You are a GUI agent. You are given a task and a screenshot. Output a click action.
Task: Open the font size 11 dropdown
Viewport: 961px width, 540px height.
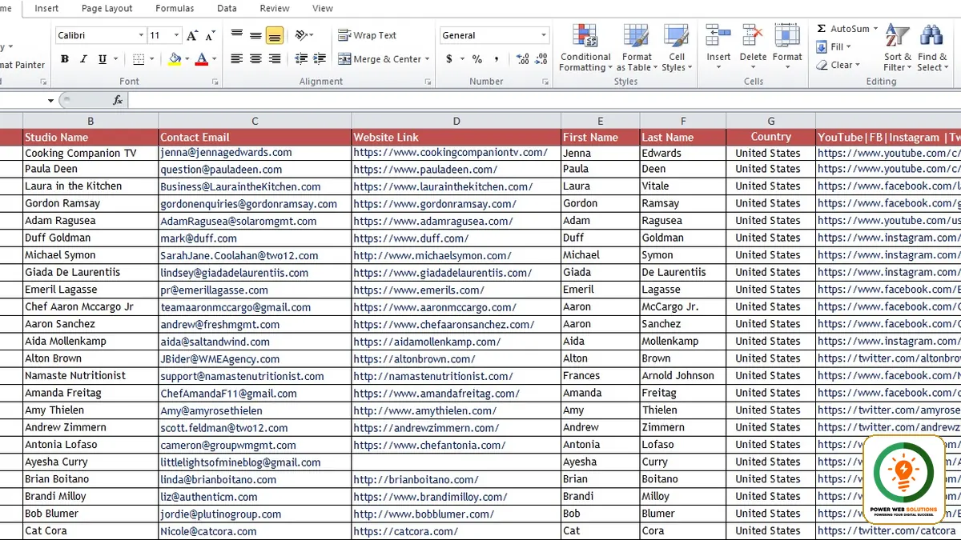177,35
